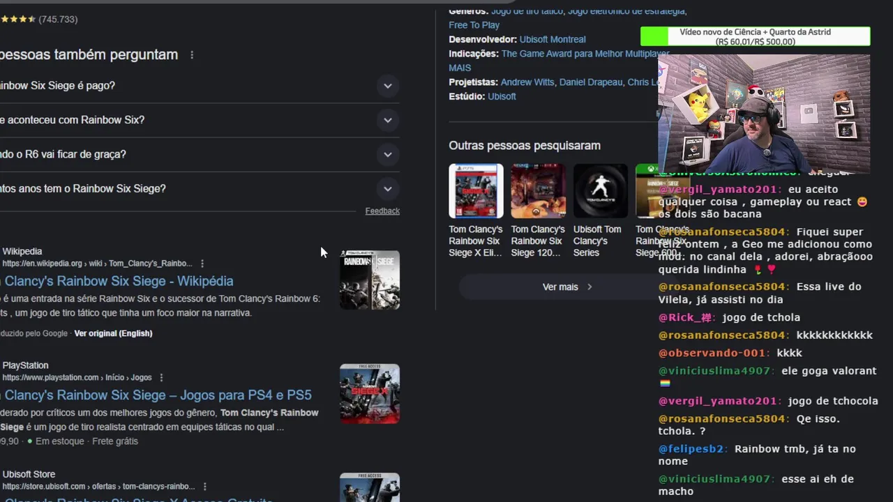893x502 pixels.
Task: Open options dots next to PlayStation URL
Action: pyautogui.click(x=161, y=377)
